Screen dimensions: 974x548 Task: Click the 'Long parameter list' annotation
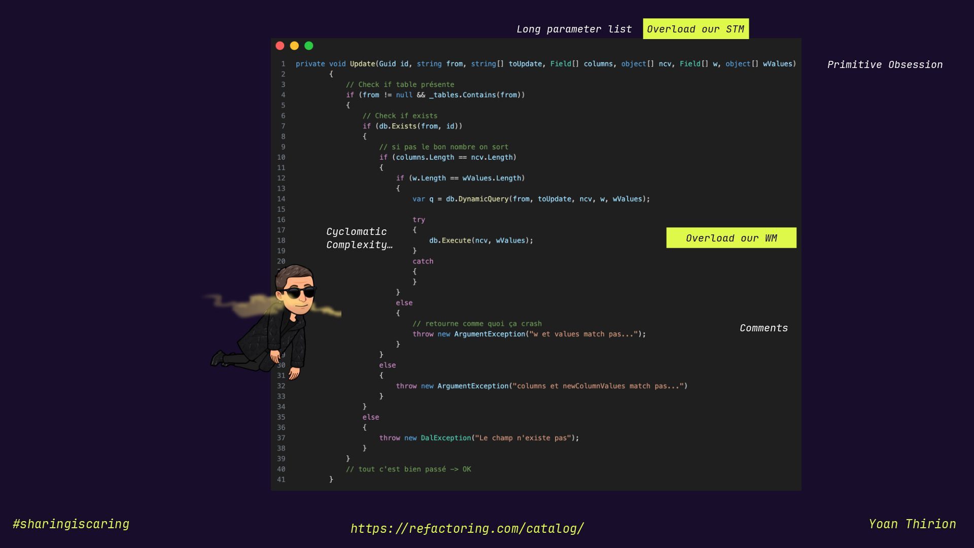[574, 29]
